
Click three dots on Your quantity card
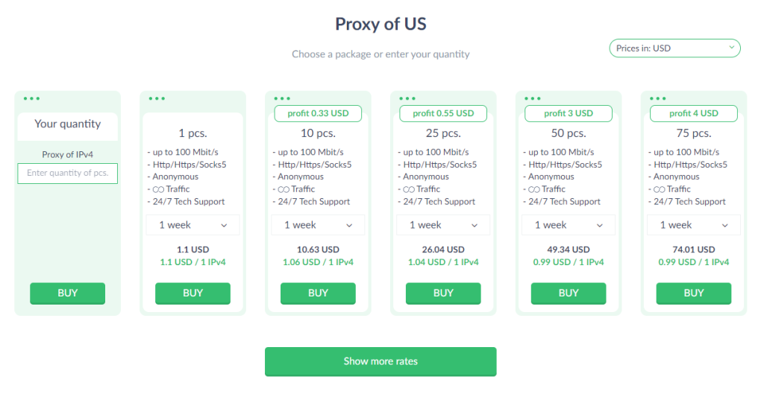click(31, 98)
